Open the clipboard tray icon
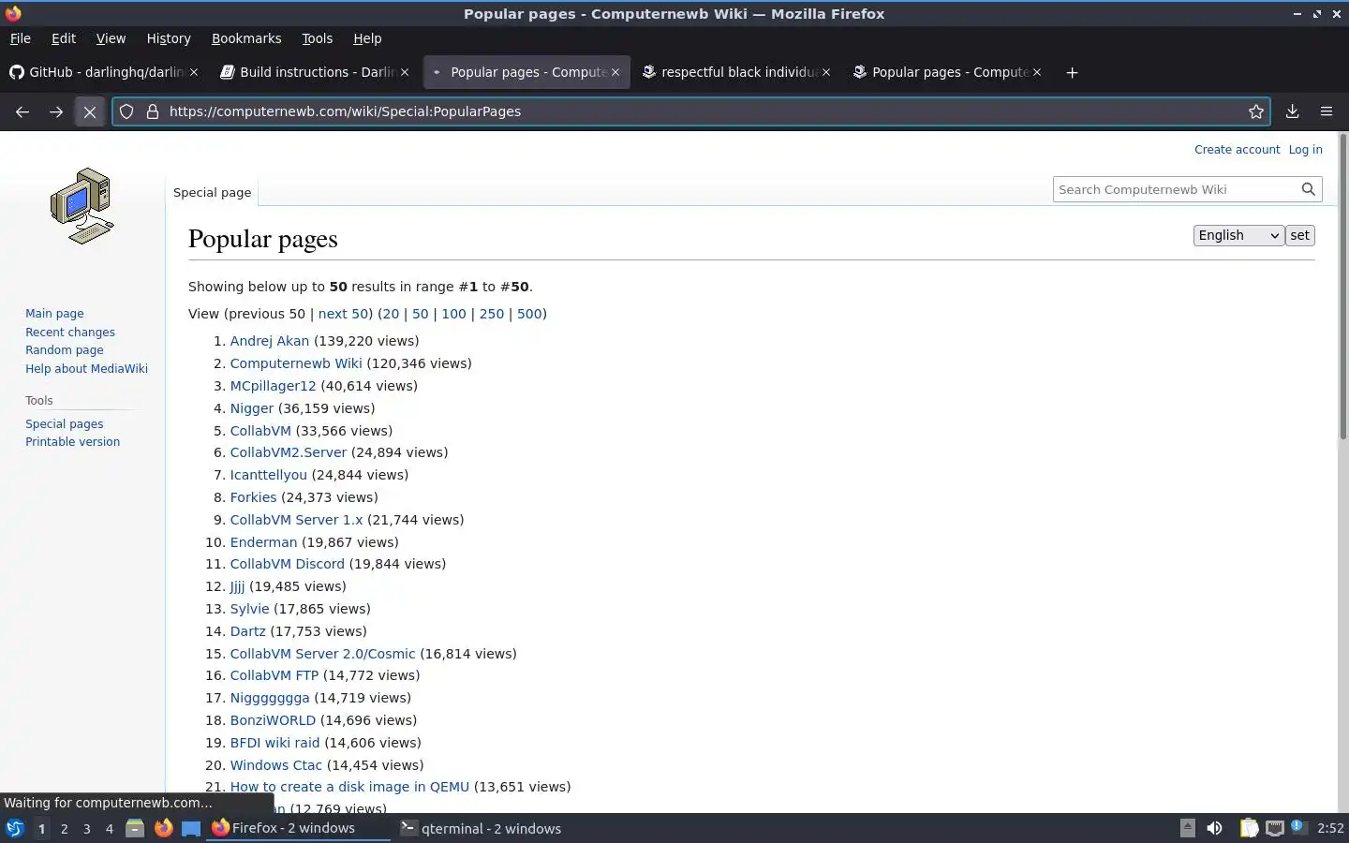The height and width of the screenshot is (843, 1349). click(1249, 828)
